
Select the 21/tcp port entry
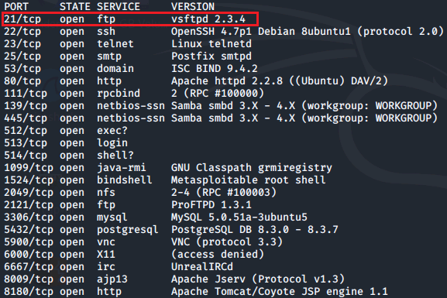point(22,19)
